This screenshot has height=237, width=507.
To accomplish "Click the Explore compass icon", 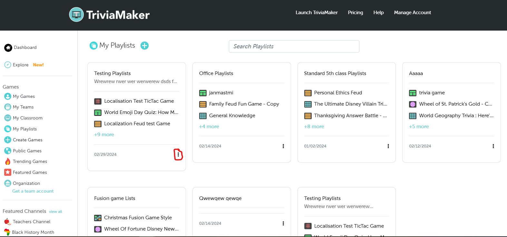I will 8,65.
